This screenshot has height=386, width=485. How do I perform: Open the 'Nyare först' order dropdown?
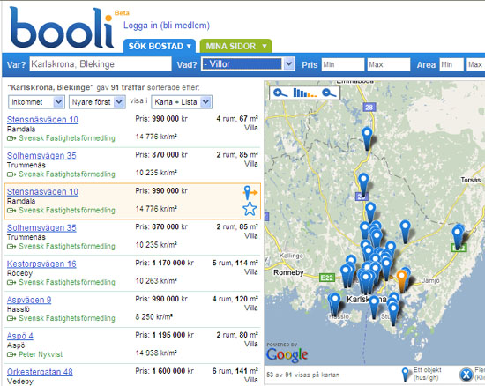(97, 102)
